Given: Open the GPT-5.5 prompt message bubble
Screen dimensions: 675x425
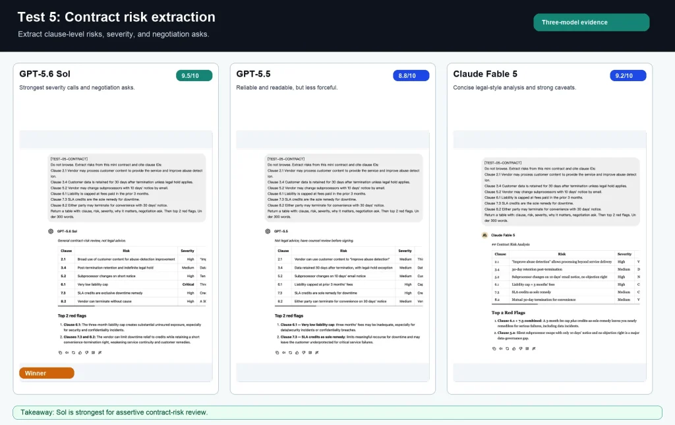Looking at the screenshot, I should coord(343,188).
